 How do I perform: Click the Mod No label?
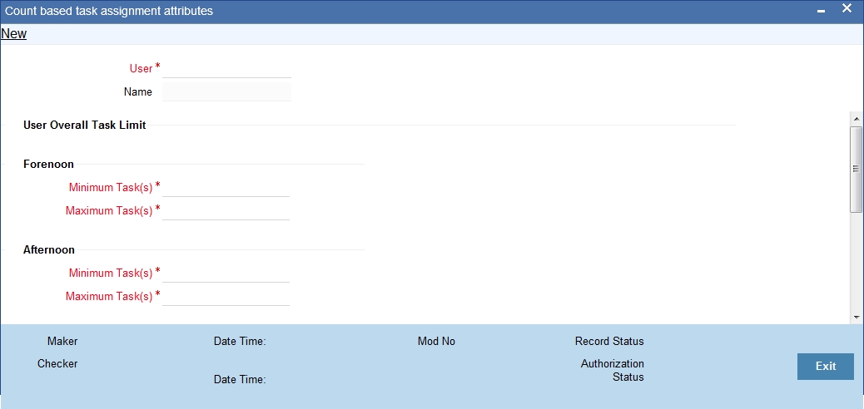(x=436, y=342)
